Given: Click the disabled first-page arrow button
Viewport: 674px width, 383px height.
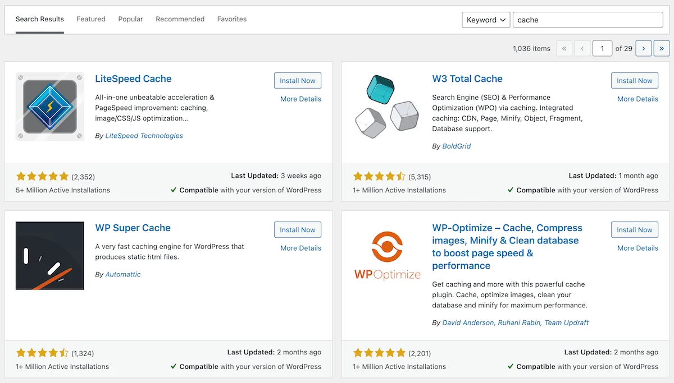Looking at the screenshot, I should [x=564, y=48].
